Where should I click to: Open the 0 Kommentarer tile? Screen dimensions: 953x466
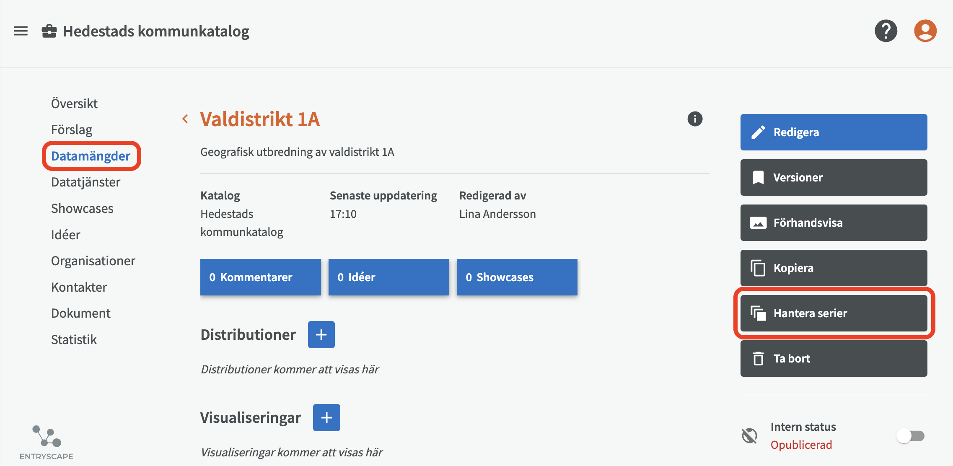point(260,277)
